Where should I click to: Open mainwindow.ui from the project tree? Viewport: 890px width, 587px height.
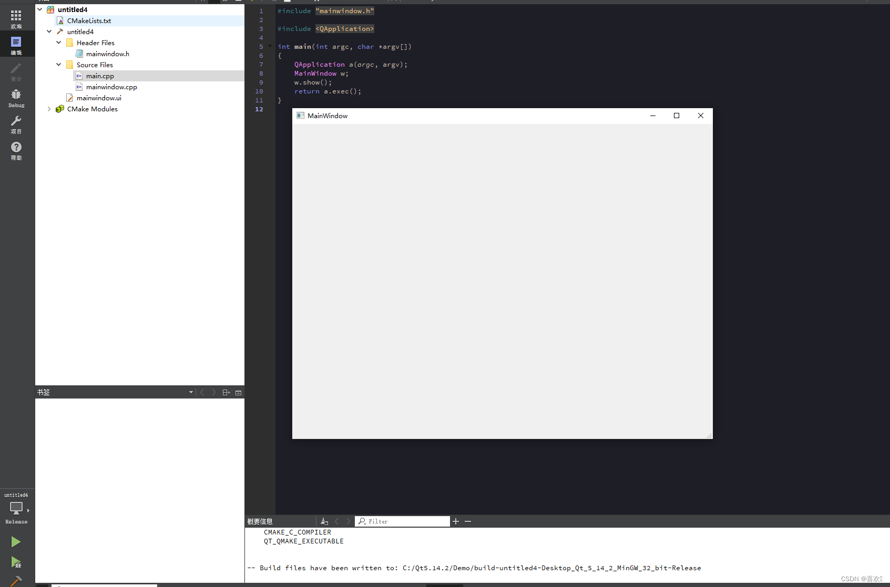pyautogui.click(x=99, y=98)
